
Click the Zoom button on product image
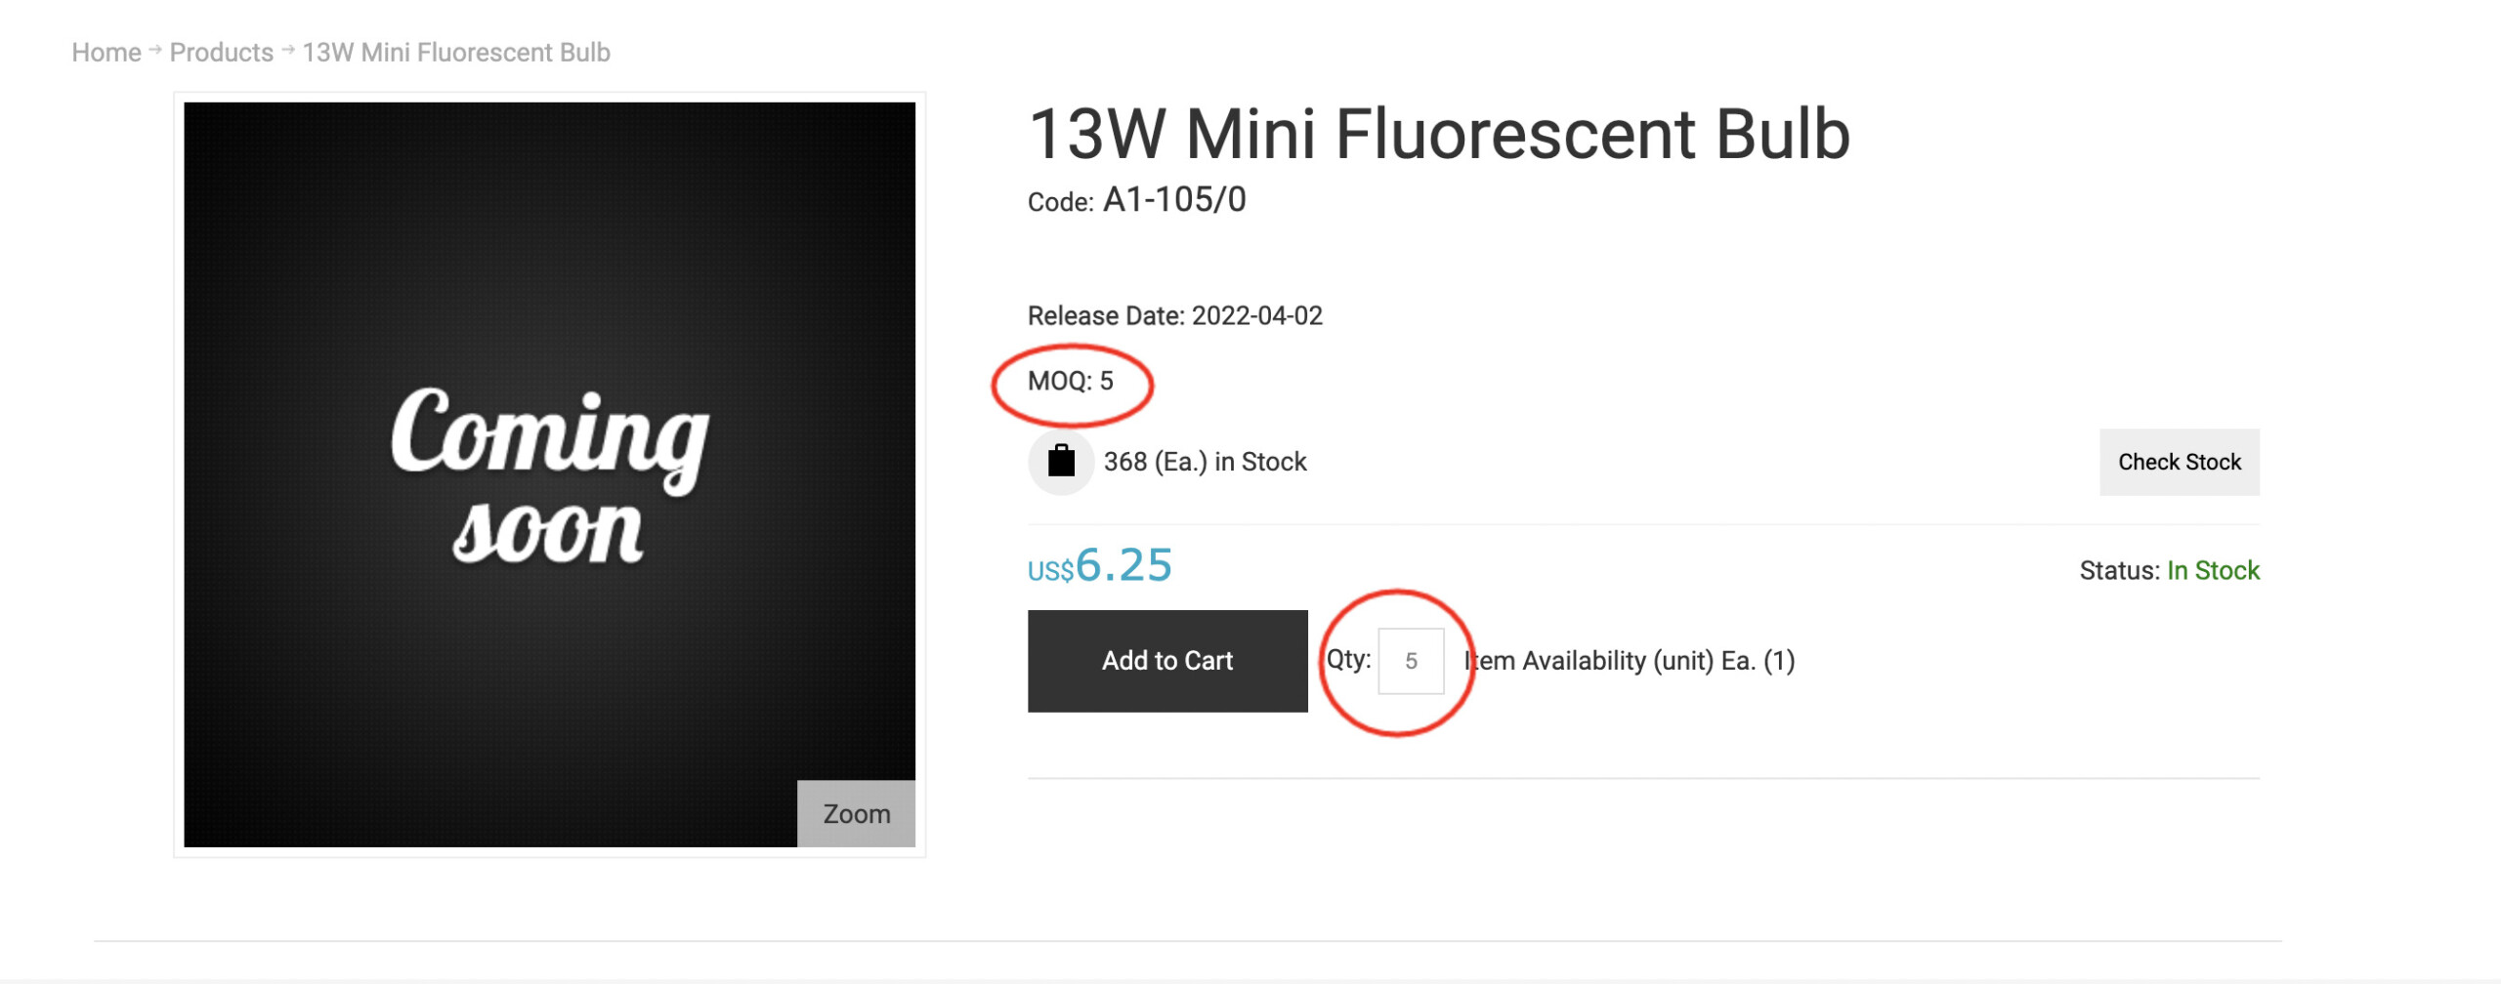pos(856,813)
